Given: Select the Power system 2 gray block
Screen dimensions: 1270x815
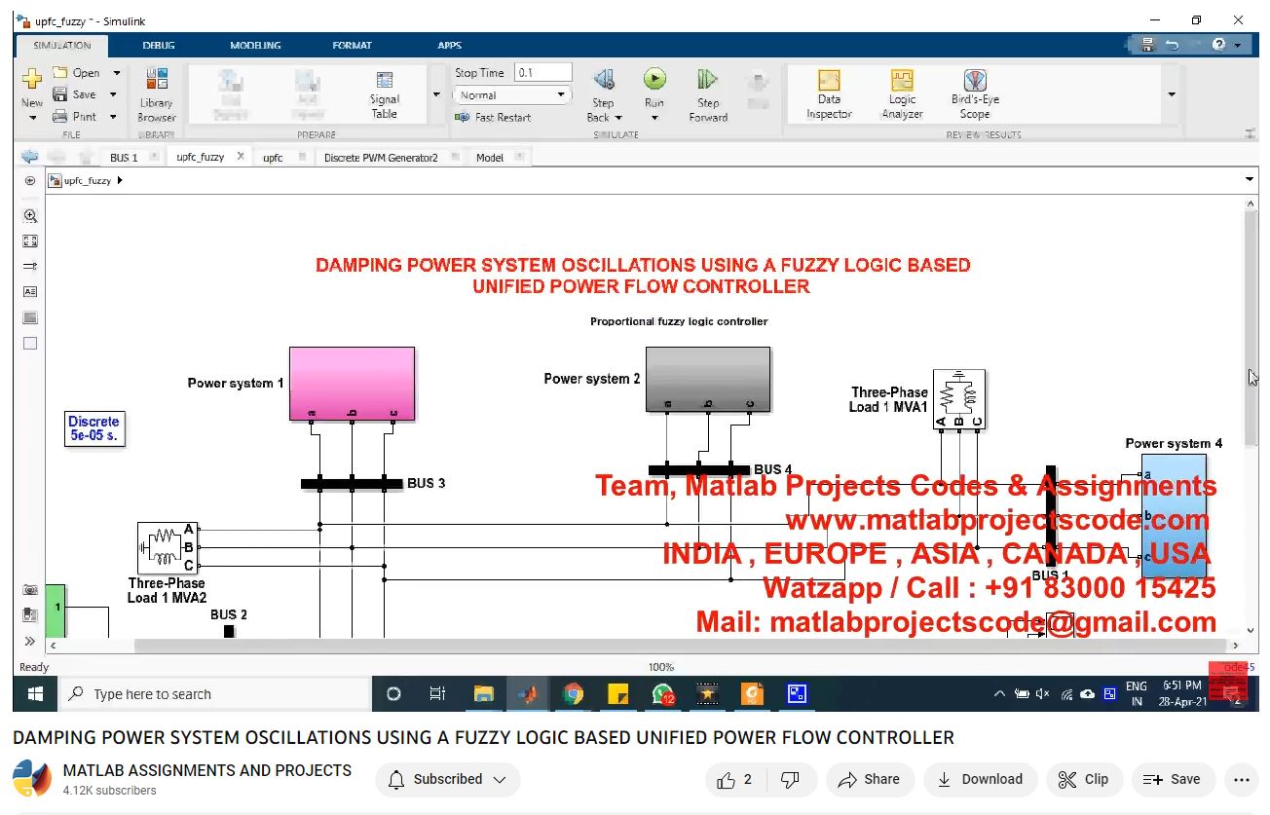Looking at the screenshot, I should point(708,380).
